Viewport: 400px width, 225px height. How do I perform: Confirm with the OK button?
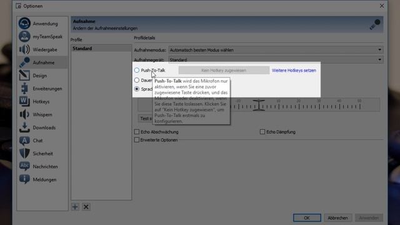point(307,218)
